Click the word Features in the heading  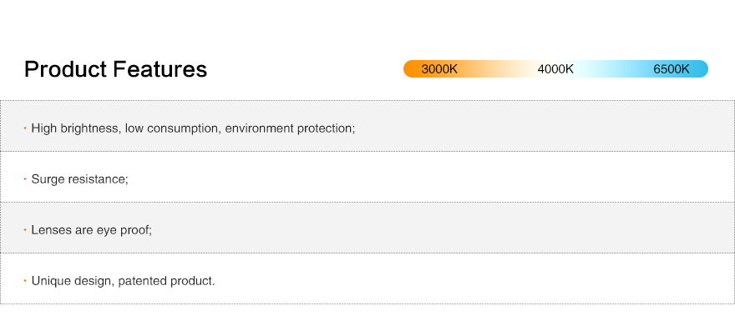click(x=160, y=69)
